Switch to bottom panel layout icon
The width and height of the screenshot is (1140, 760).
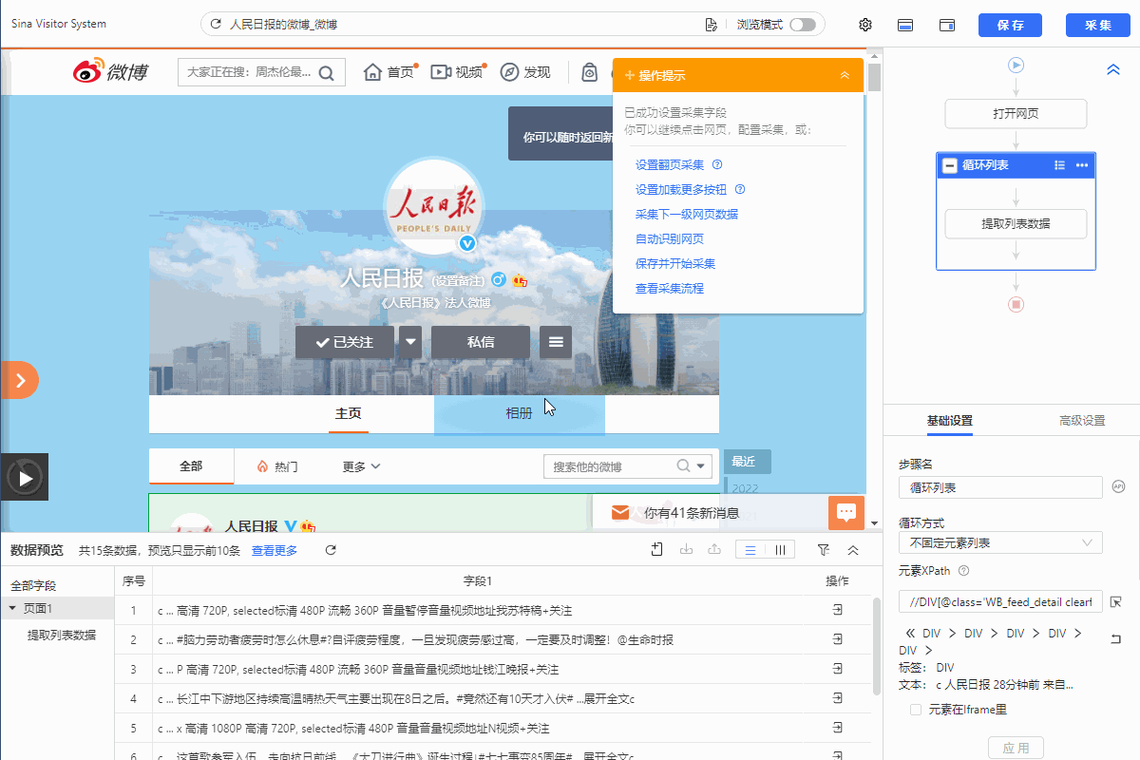(x=906, y=25)
